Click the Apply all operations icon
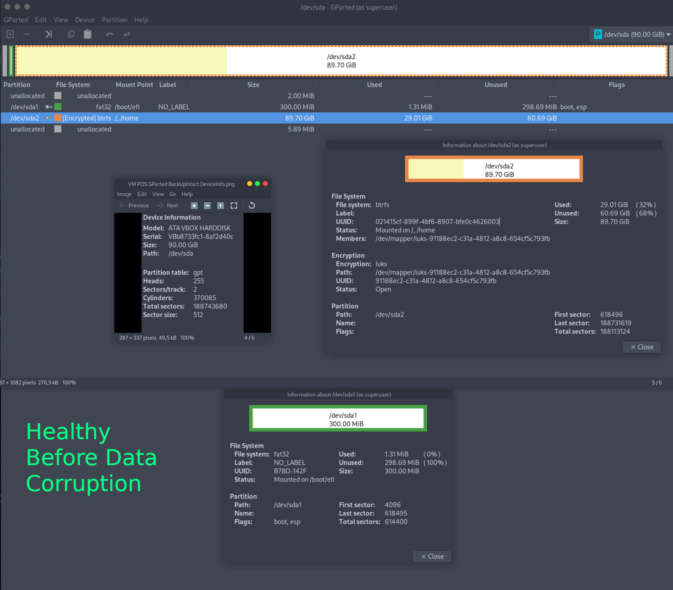The height and width of the screenshot is (590, 673). tap(126, 34)
